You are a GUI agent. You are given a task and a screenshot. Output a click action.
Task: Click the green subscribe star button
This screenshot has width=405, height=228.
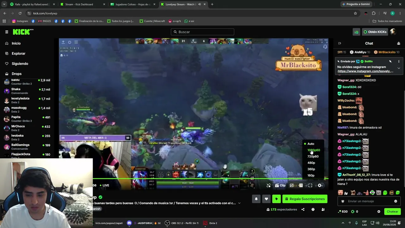click(277, 199)
